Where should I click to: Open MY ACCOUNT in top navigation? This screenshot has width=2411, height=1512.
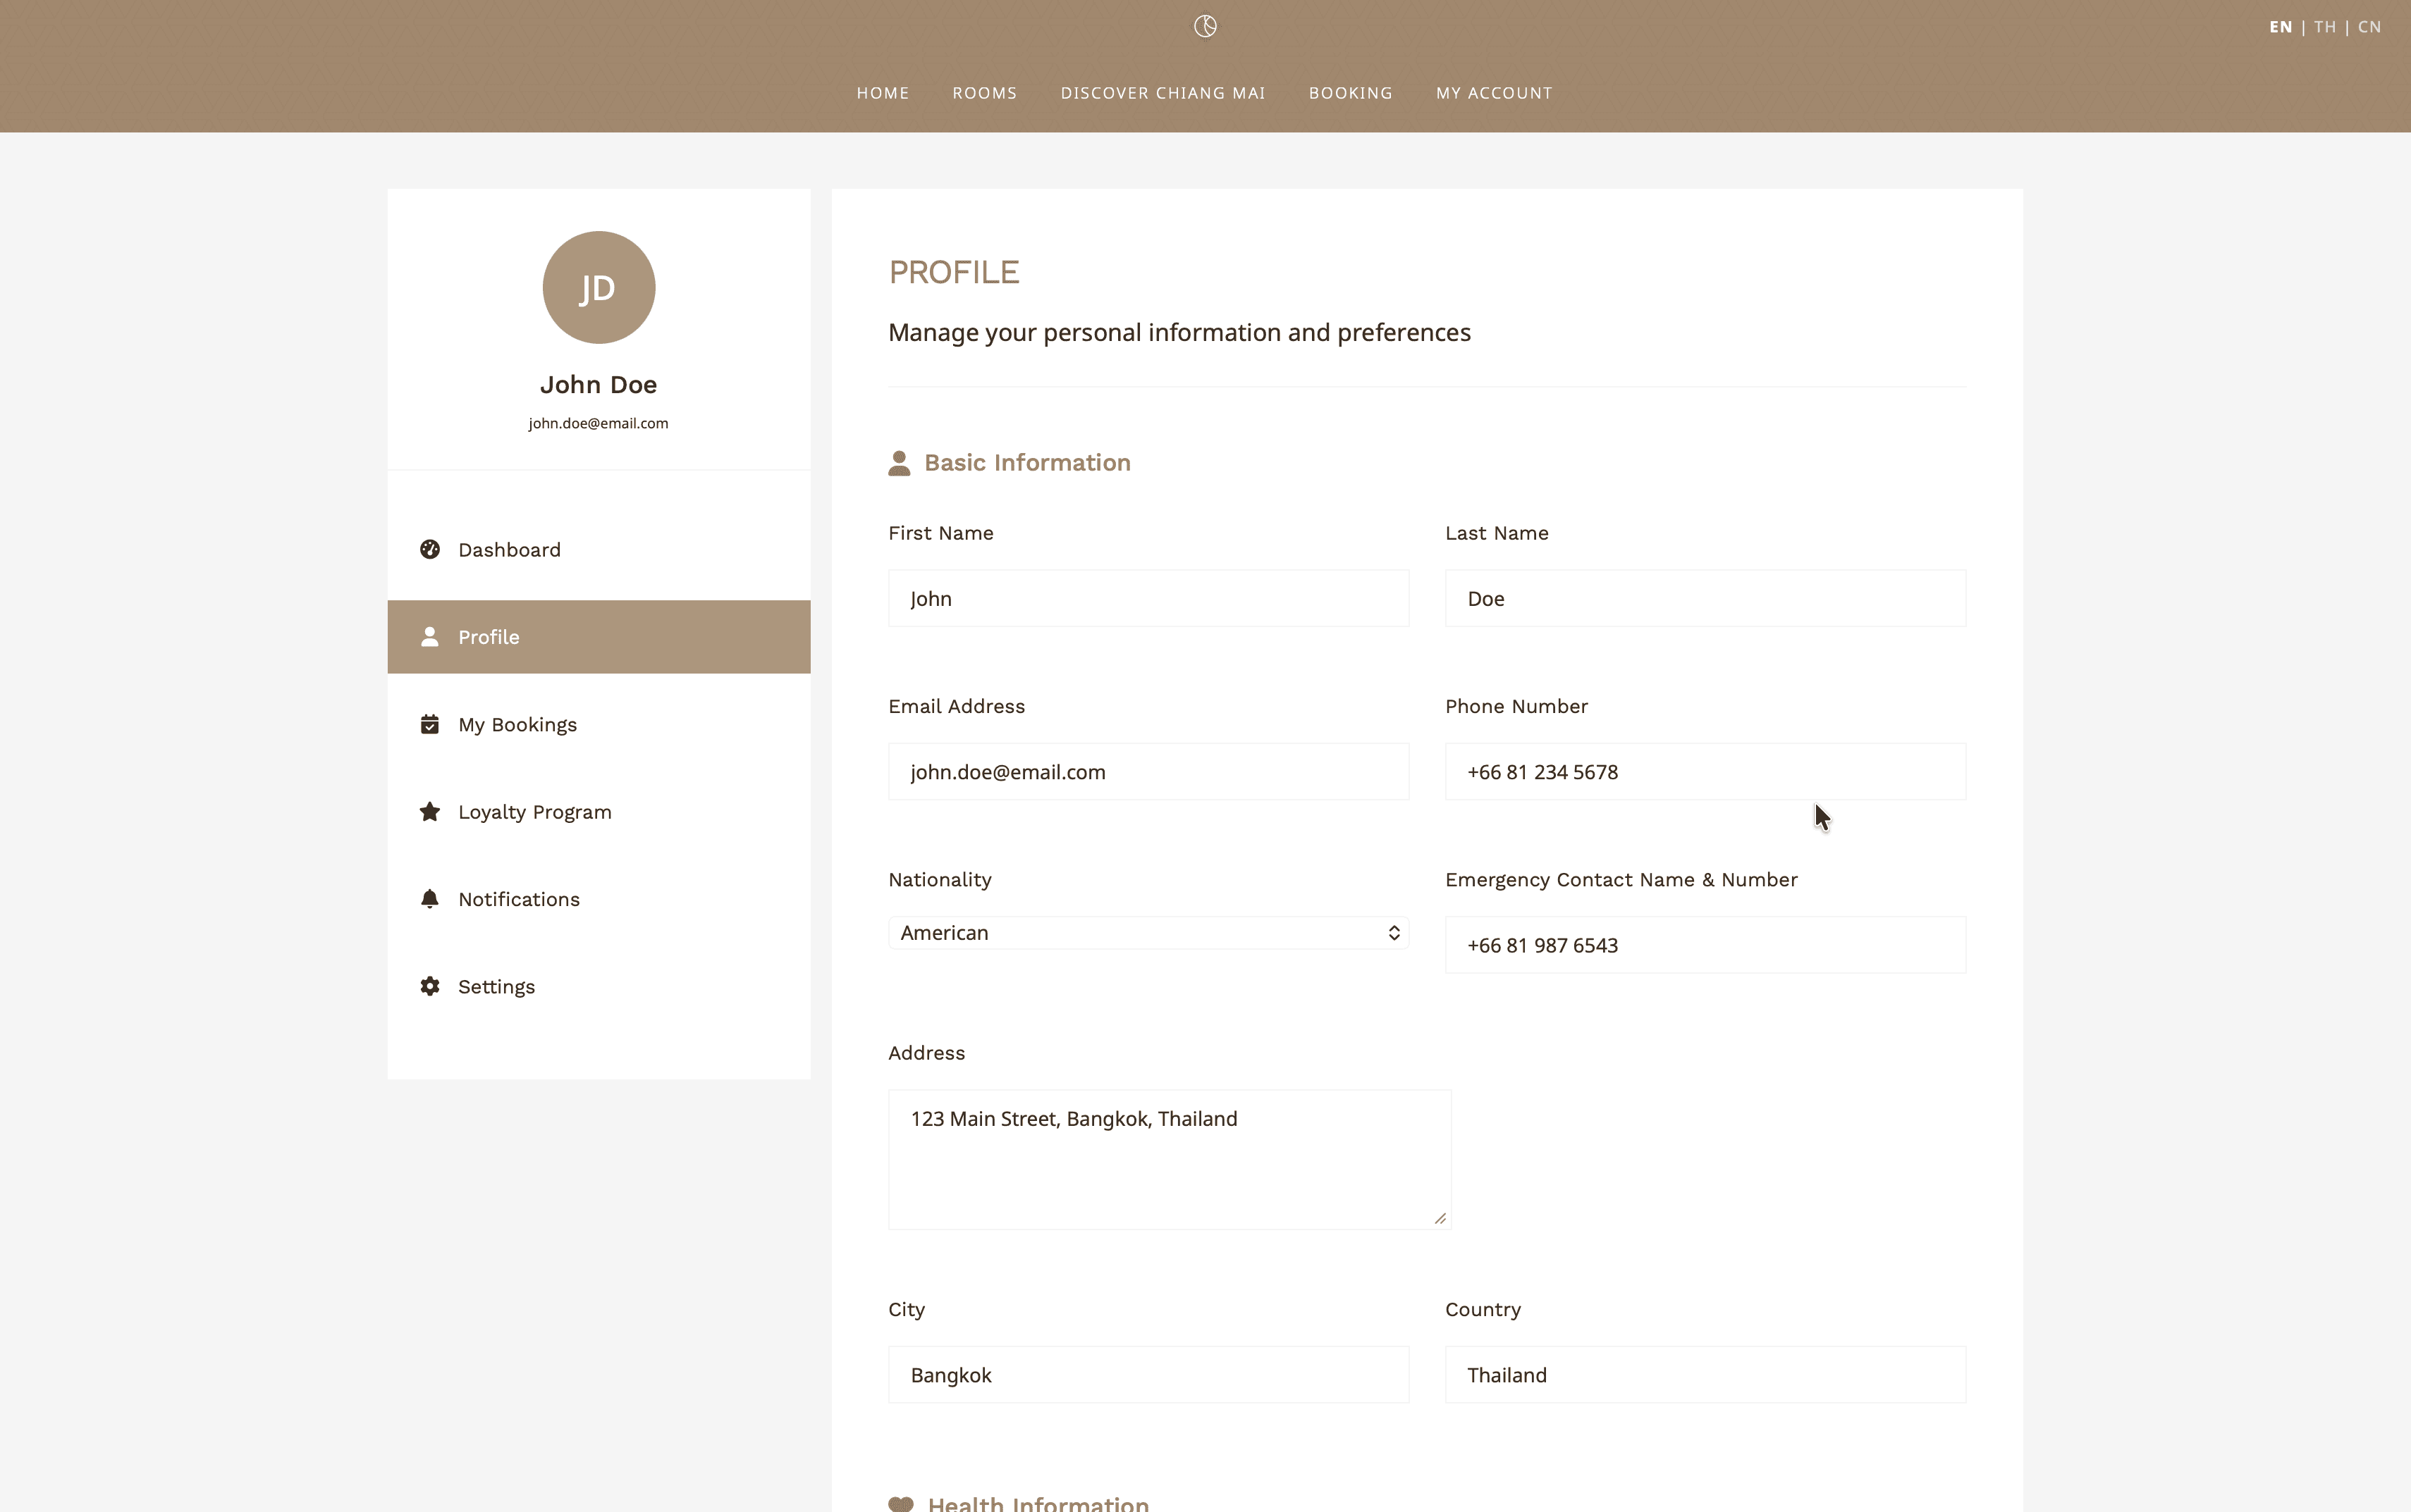point(1494,93)
